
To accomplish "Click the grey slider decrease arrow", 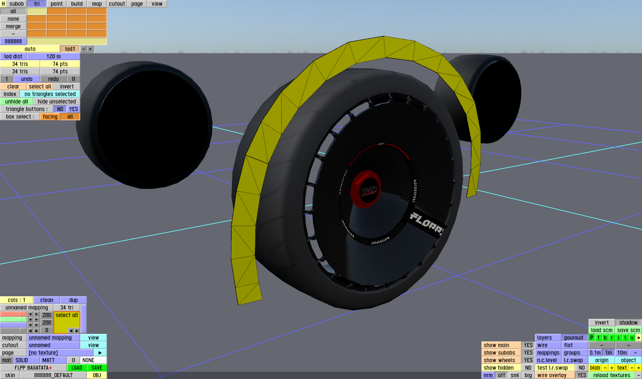I will [30, 331].
